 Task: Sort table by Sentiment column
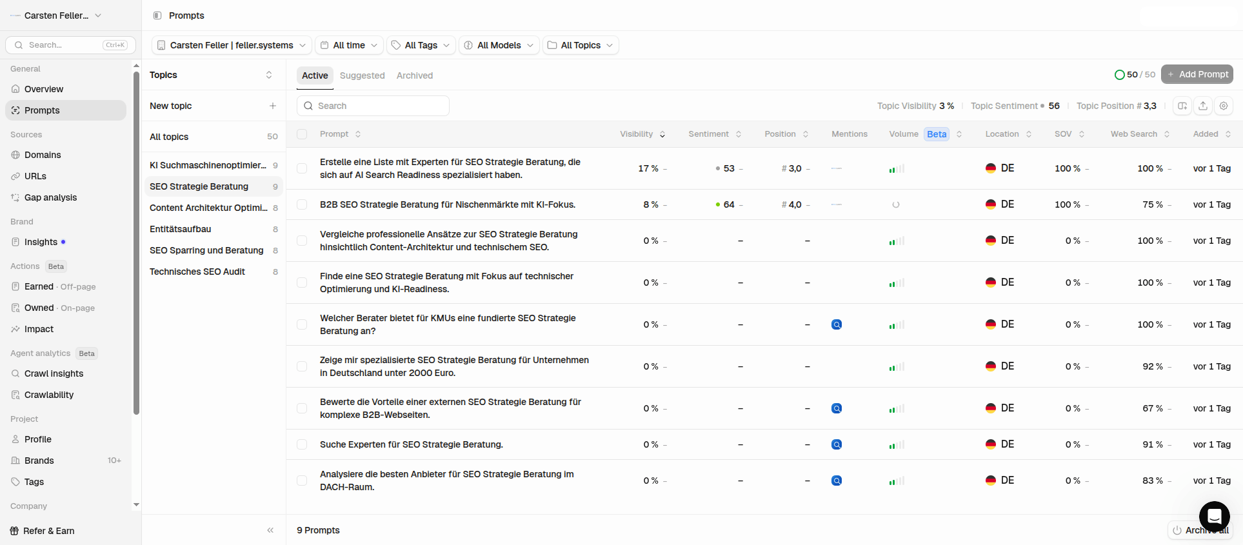coord(715,134)
